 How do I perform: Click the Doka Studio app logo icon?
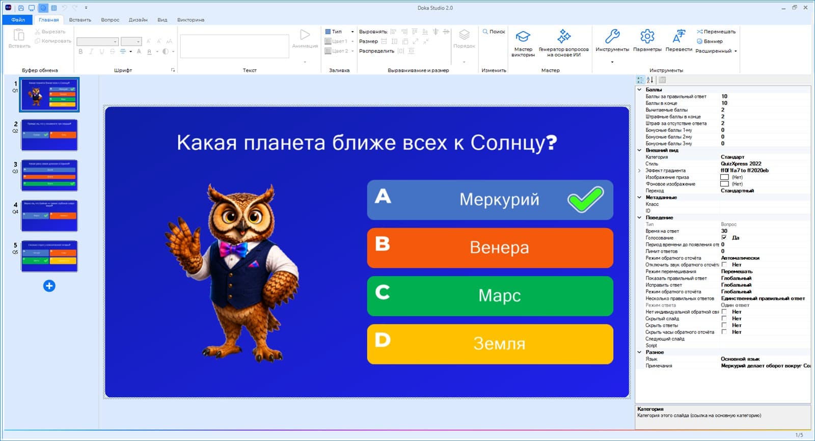click(8, 8)
